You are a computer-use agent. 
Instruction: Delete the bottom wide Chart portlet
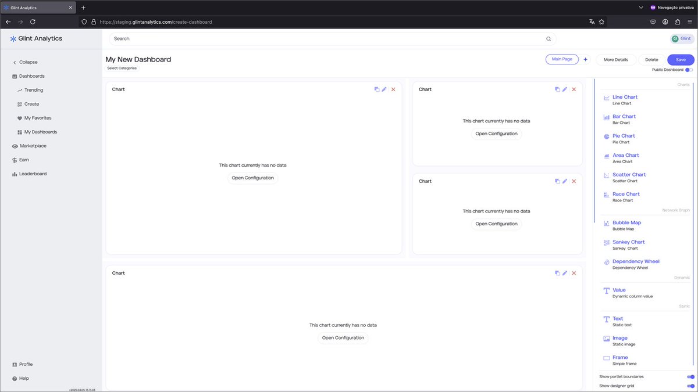574,273
